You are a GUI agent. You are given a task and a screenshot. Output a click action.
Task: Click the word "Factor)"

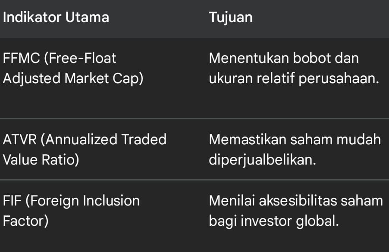pyautogui.click(x=25, y=221)
